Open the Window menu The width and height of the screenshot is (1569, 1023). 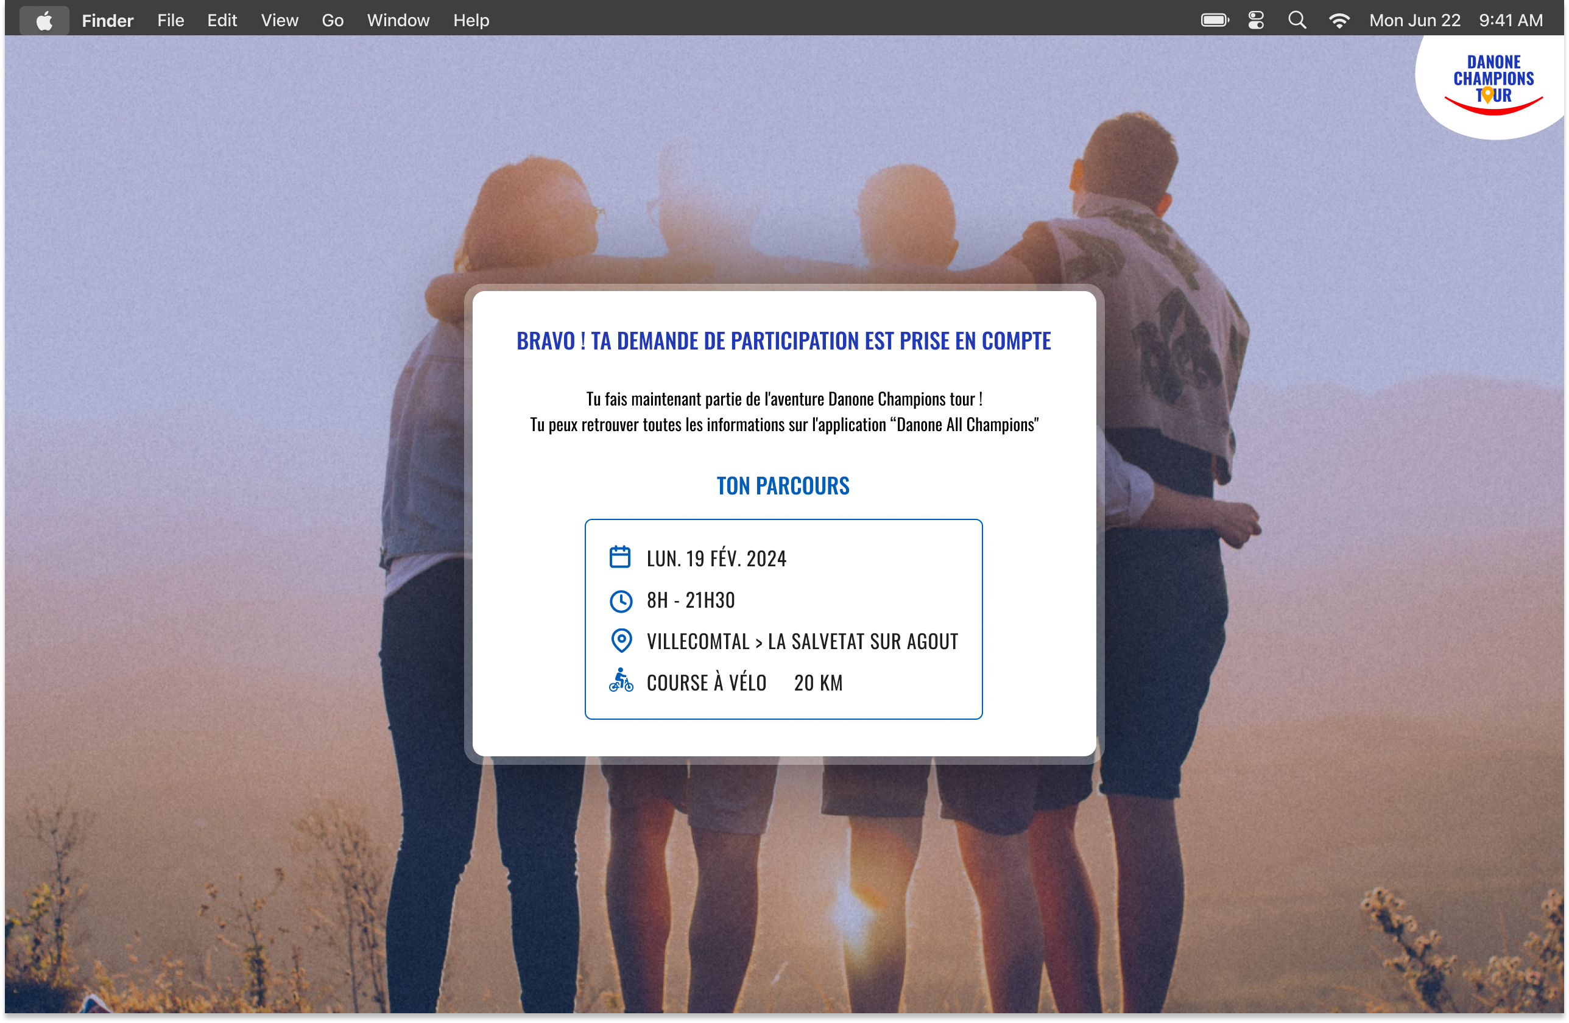[x=398, y=21]
